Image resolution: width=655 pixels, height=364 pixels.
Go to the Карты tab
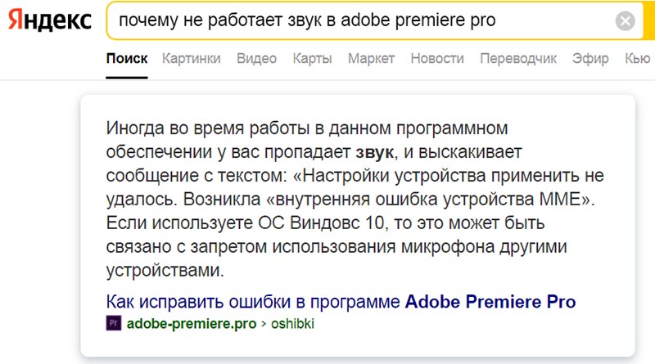click(312, 58)
